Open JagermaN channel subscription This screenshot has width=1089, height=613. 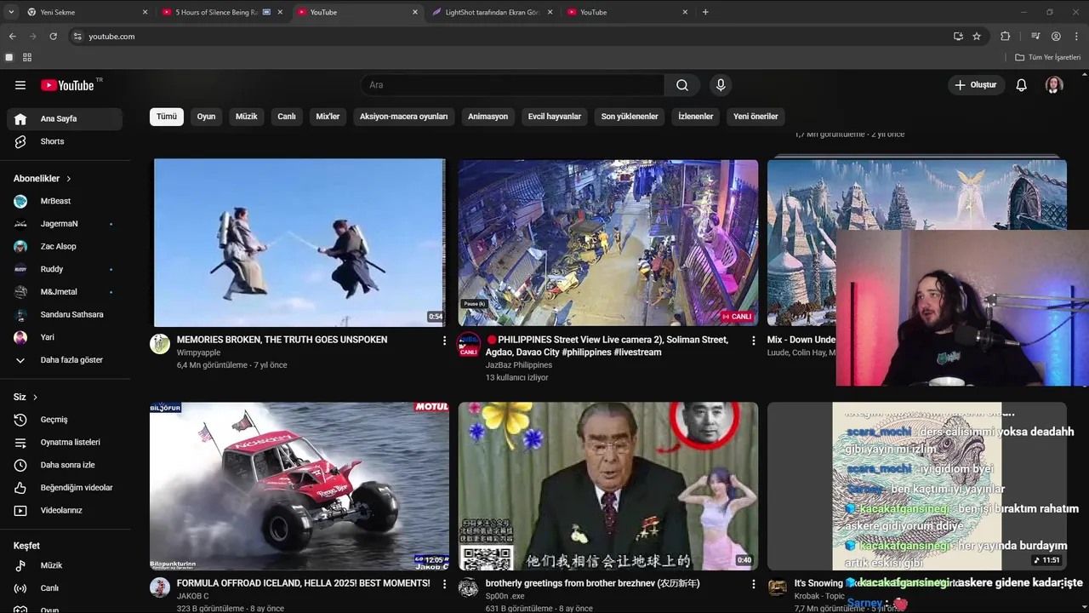pyautogui.click(x=65, y=224)
